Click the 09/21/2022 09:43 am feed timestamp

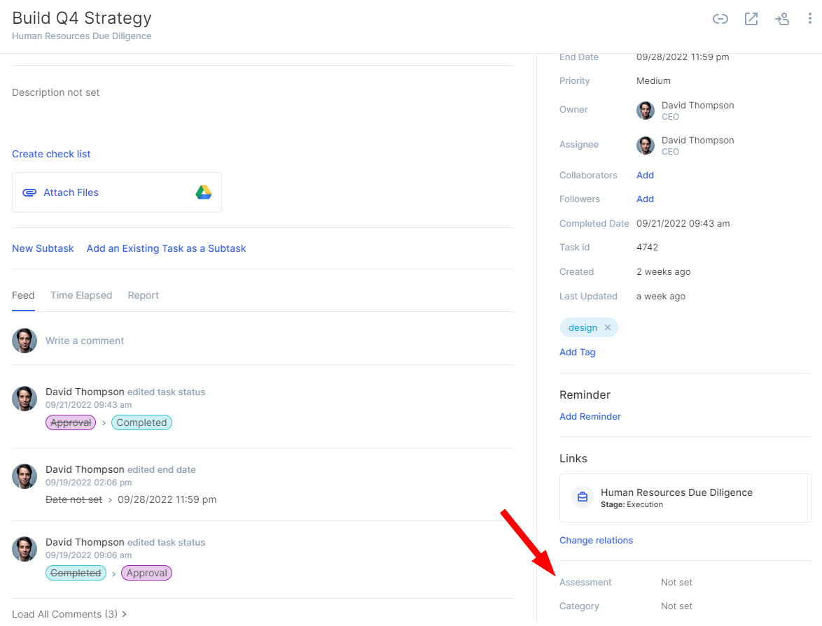tap(89, 405)
